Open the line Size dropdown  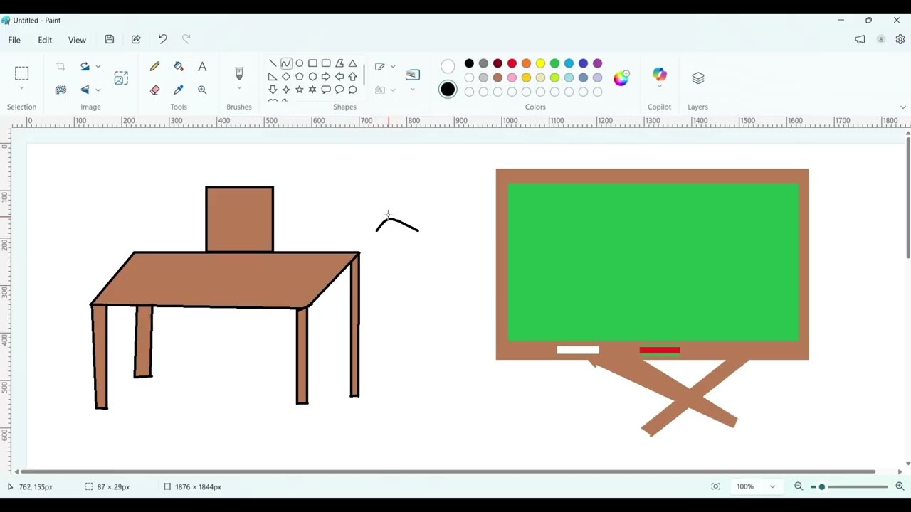tap(413, 78)
